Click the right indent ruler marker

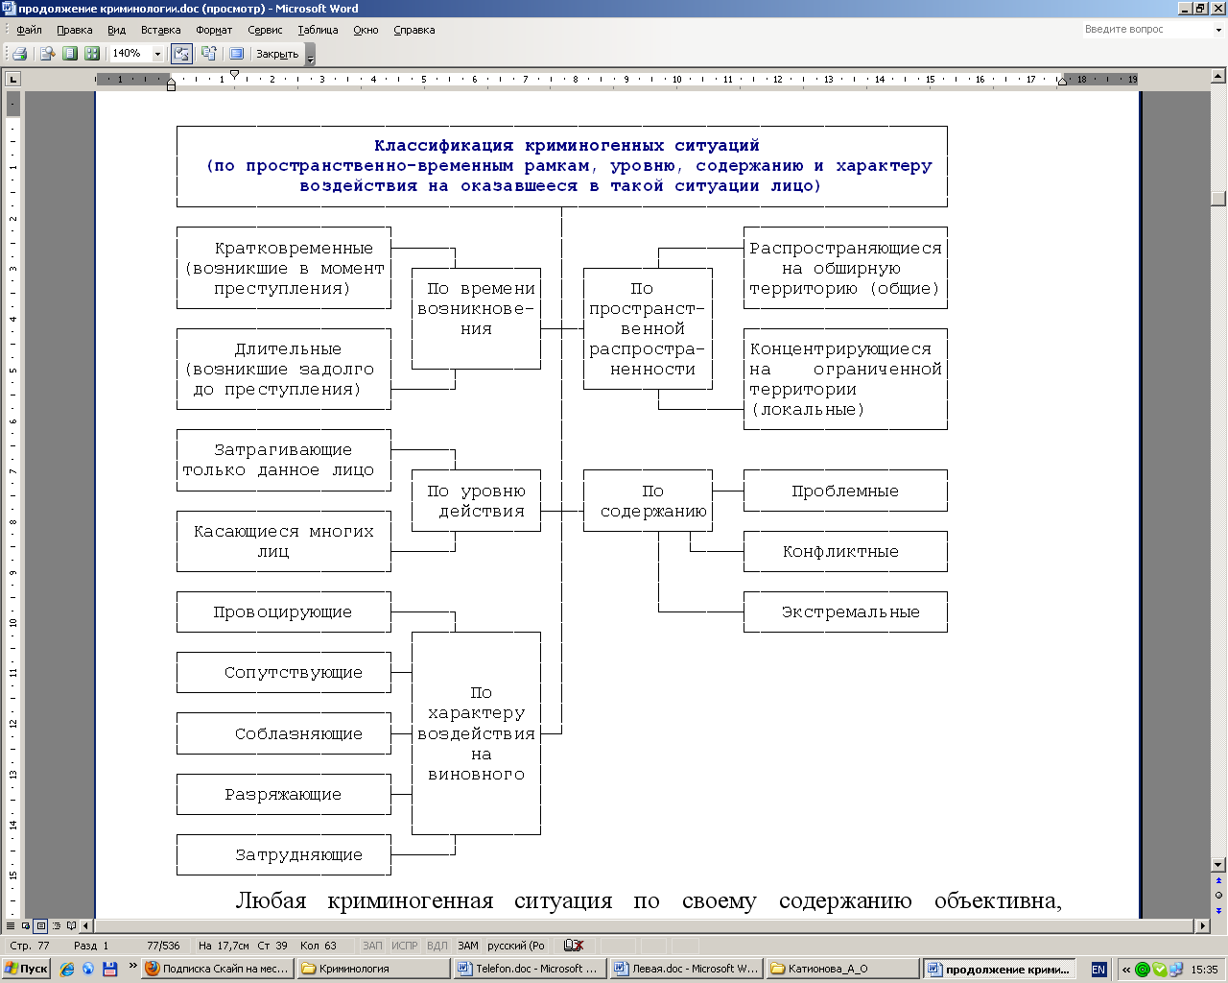click(x=1062, y=83)
